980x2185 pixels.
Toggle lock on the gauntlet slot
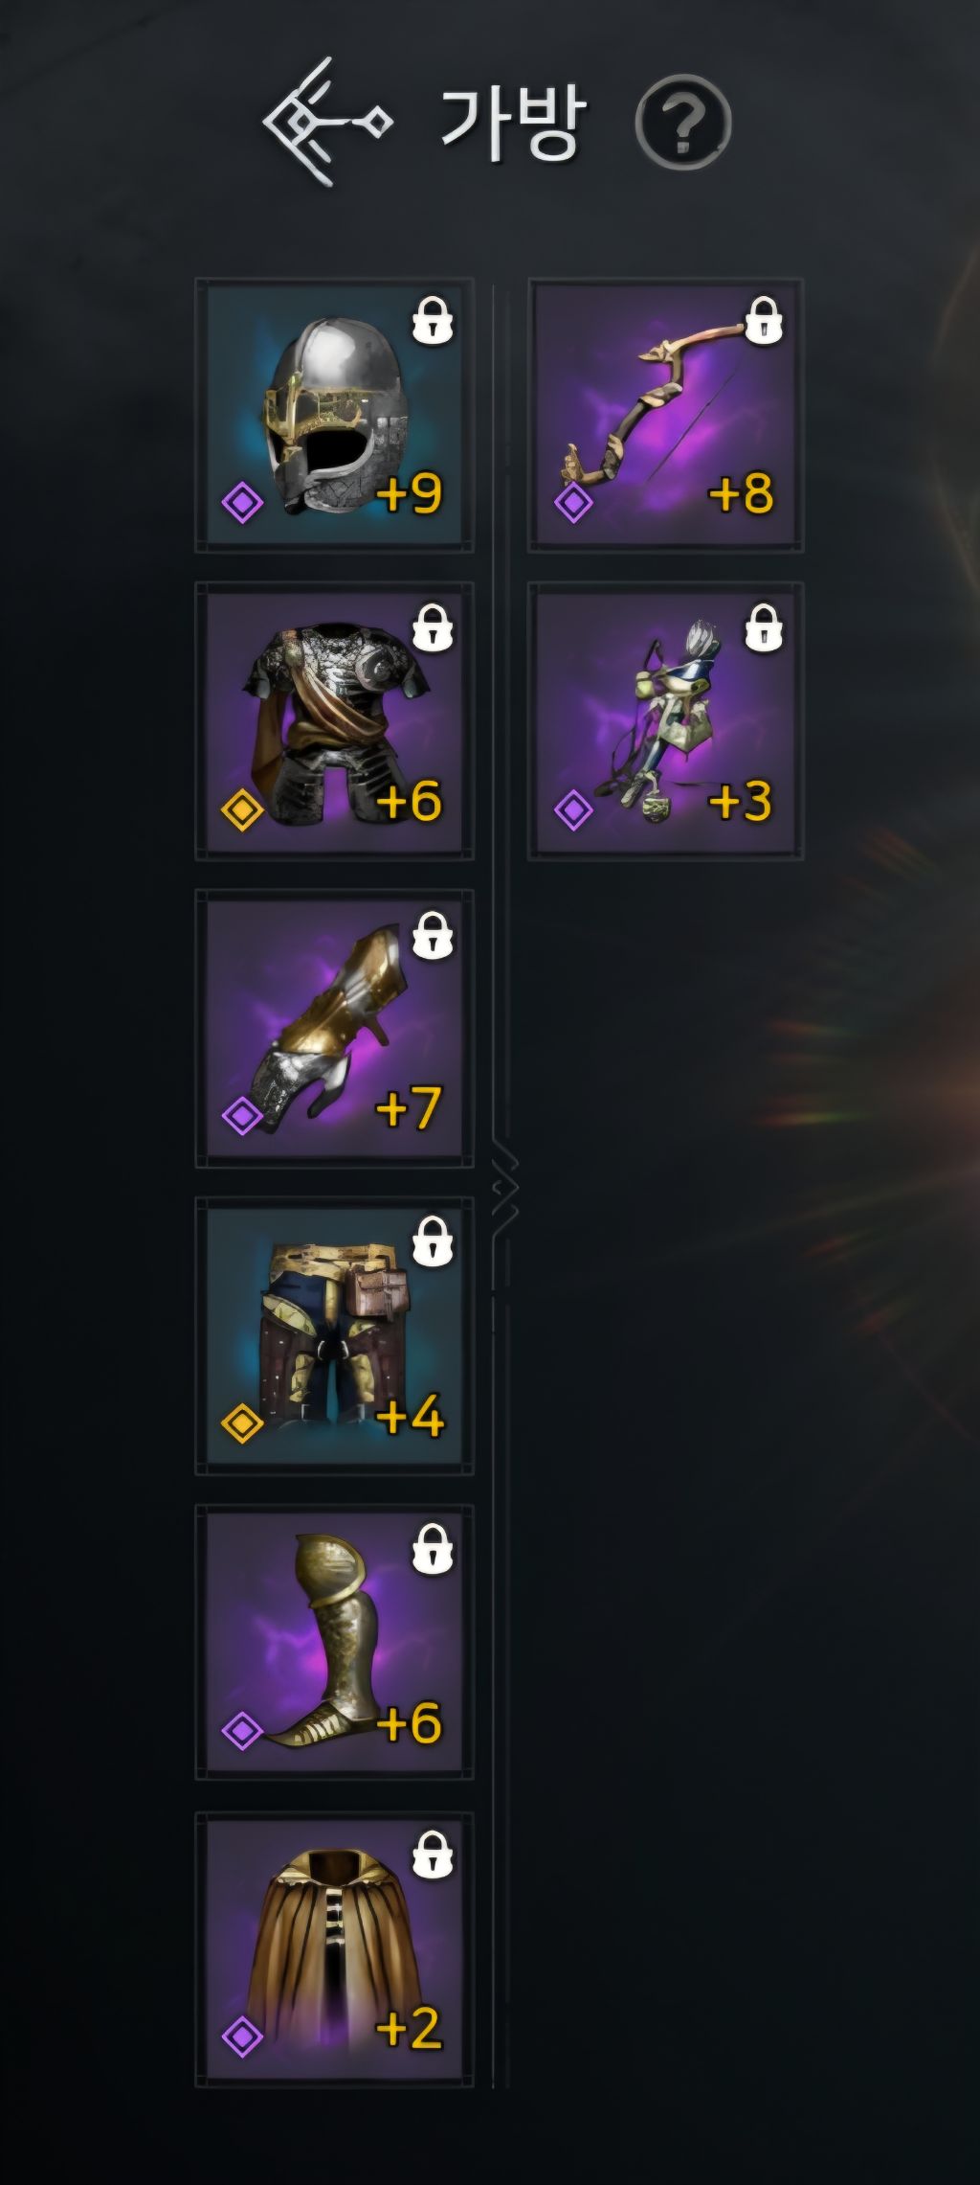point(433,935)
